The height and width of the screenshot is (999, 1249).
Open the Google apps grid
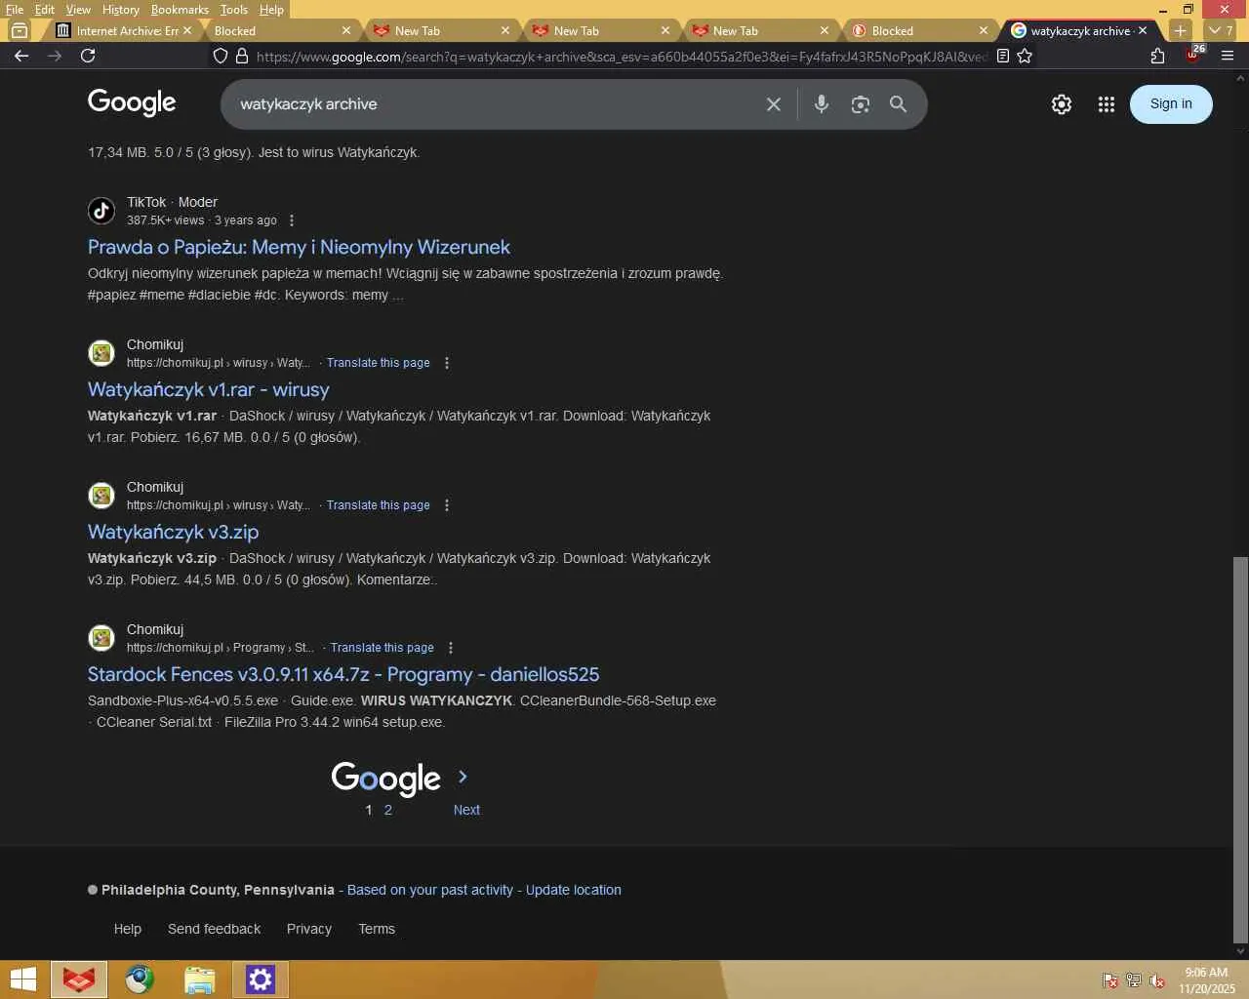(1106, 104)
